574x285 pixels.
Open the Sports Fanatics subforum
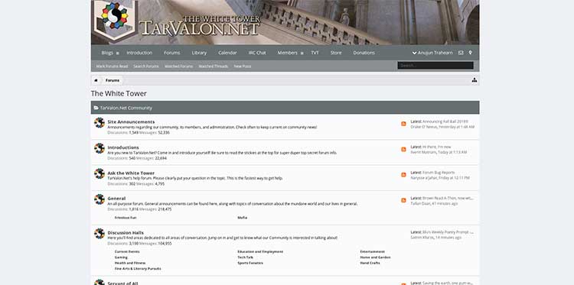[x=250, y=263]
